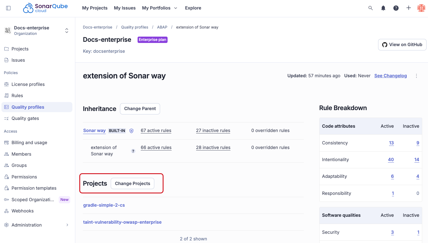
Task: Open search with the magnifier icon
Action: (371, 8)
